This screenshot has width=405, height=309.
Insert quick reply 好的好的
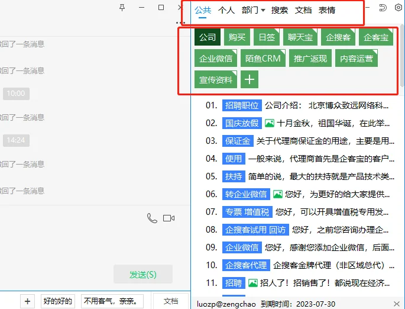coord(58,301)
